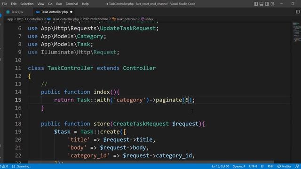
Task: Click on CreateTaskRequest in line 18
Action: point(141,124)
